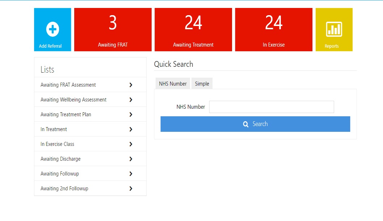
Task: Switch to the NHS Number search tab
Action: (173, 83)
